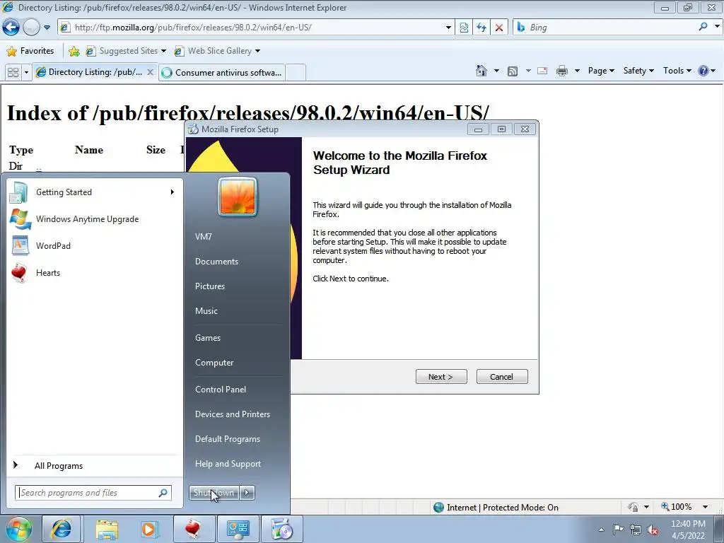Click the Home page icon
Viewport: 724px width, 543px height.
481,71
